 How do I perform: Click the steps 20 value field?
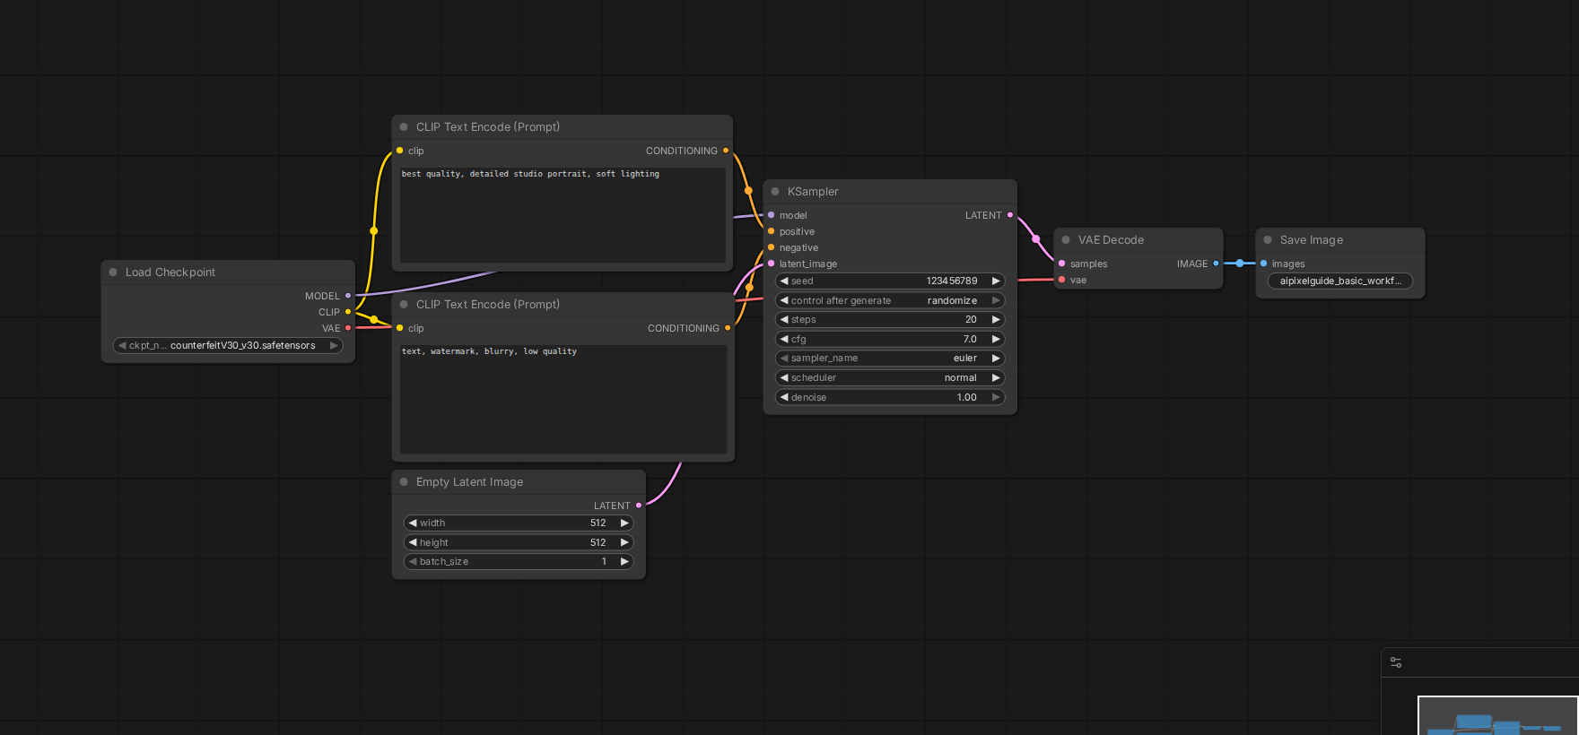coord(890,319)
